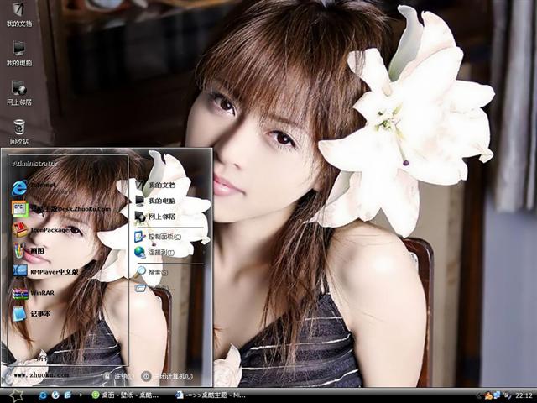Launch Internet Explorer from quick launch
The height and width of the screenshot is (403, 537).
43,395
